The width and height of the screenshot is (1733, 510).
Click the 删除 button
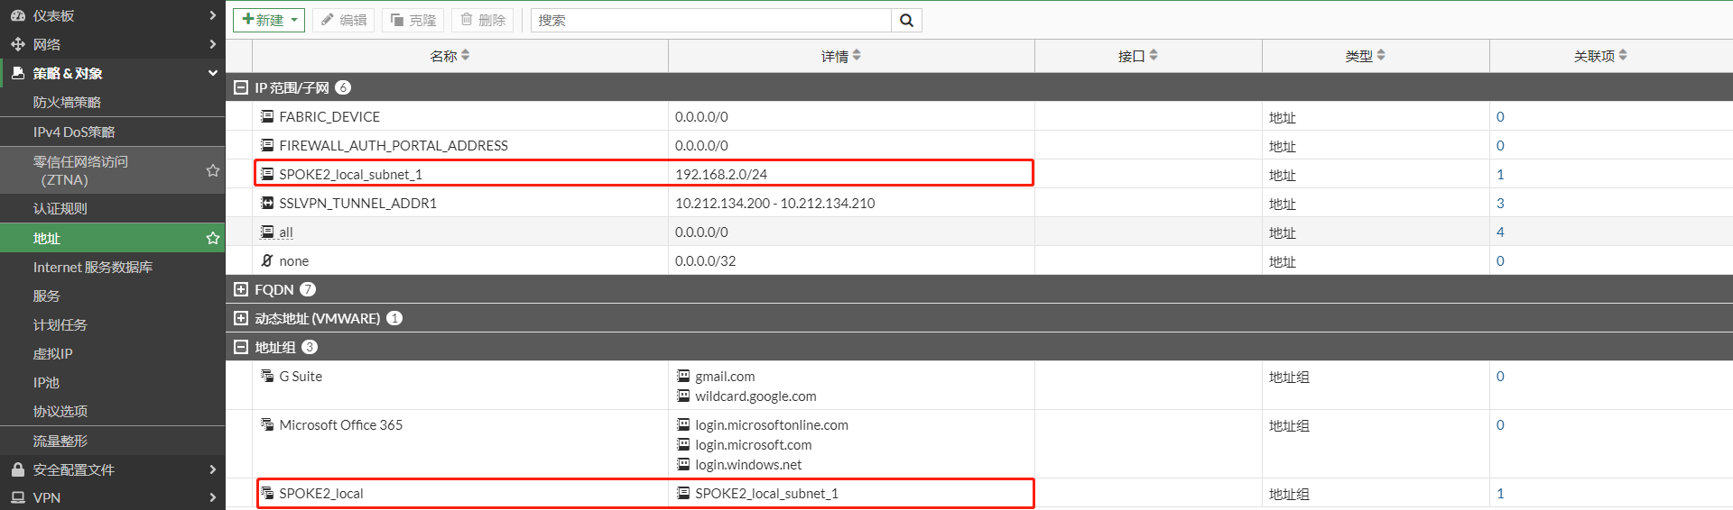(x=483, y=20)
